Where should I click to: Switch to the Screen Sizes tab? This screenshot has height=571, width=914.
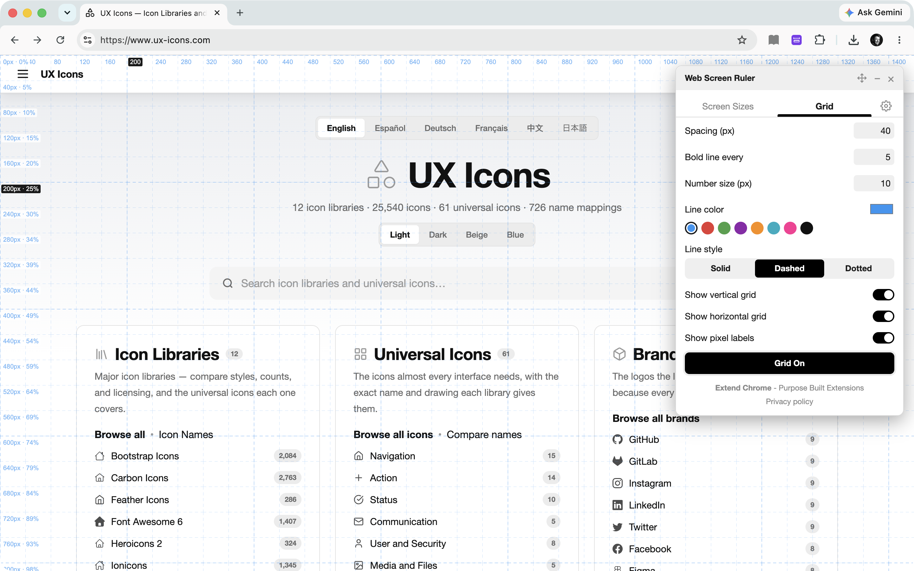727,107
